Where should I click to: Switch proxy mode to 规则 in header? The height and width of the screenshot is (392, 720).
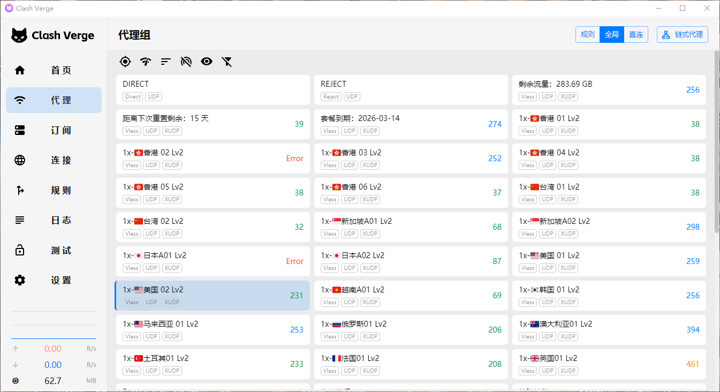point(587,35)
